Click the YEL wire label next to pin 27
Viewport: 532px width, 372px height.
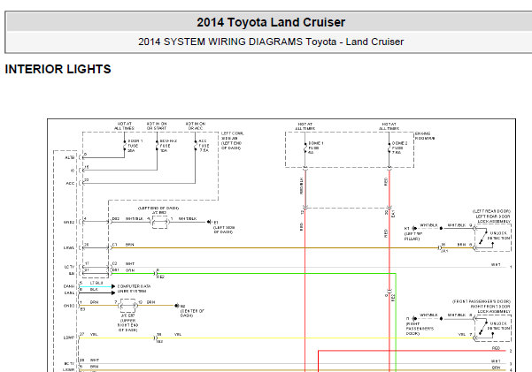[94, 334]
